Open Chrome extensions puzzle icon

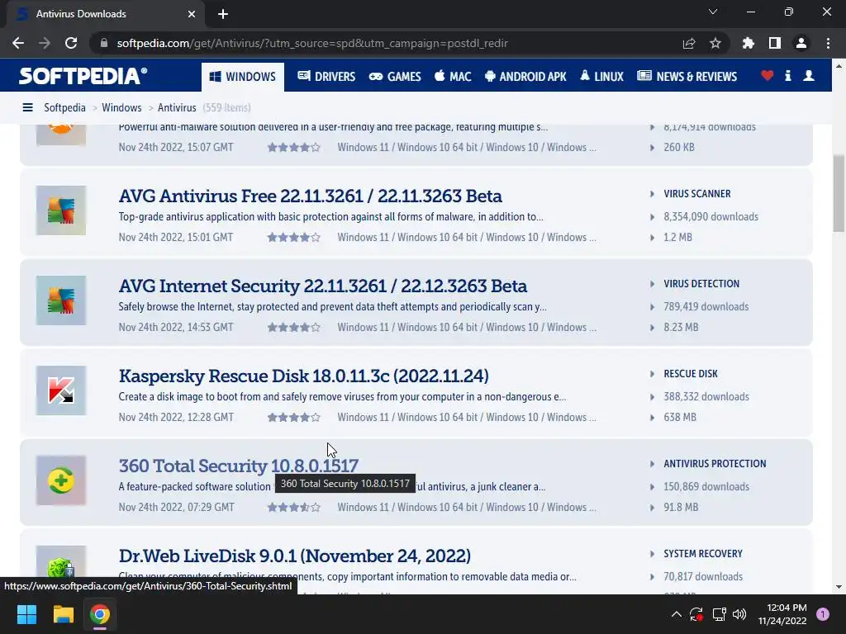pyautogui.click(x=749, y=43)
